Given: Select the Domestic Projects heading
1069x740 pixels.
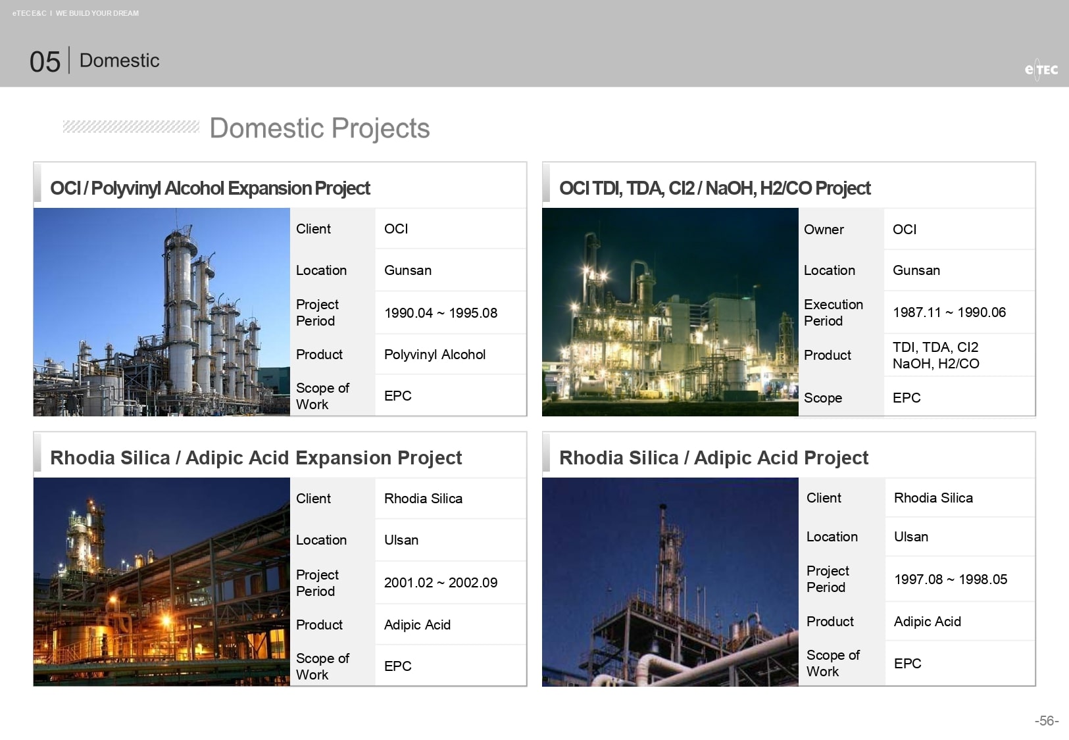Looking at the screenshot, I should 320,128.
